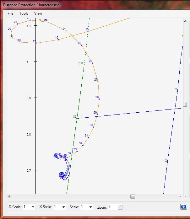Decrease Zoom with the down stepper arrow
Screen dimensions: 190x219
[120, 208]
